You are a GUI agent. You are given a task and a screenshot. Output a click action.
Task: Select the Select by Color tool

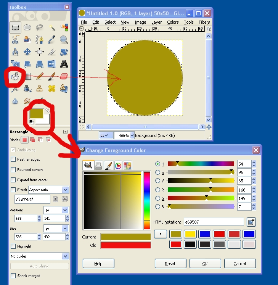(x=64, y=27)
